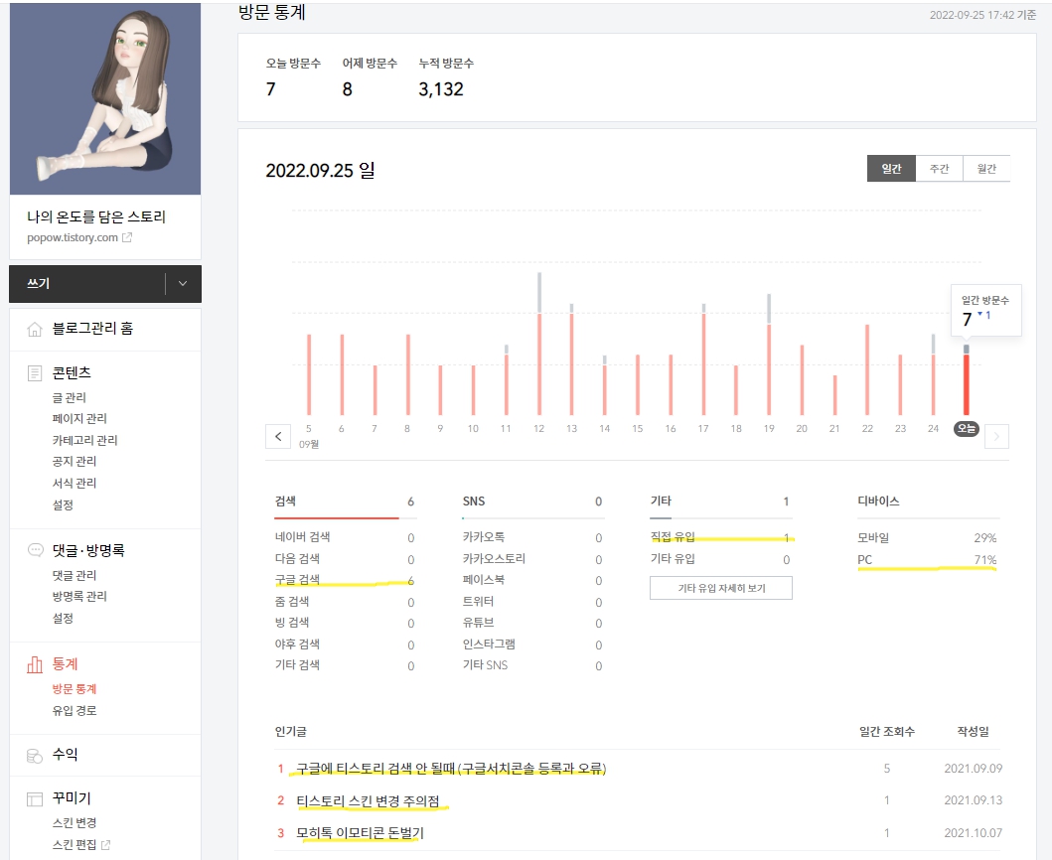Click the 작성일 column header
The height and width of the screenshot is (860, 1052).
point(973,732)
